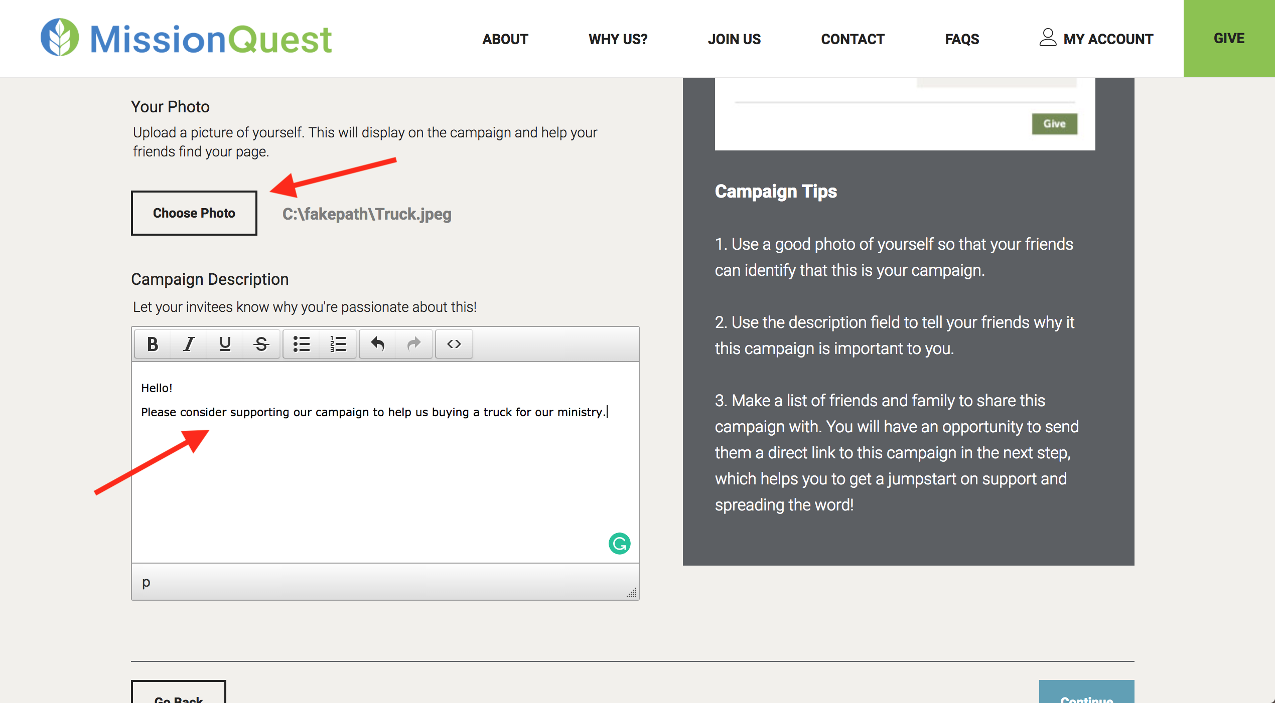This screenshot has height=703, width=1275.
Task: Toggle bold formatting in description editor
Action: pyautogui.click(x=153, y=344)
